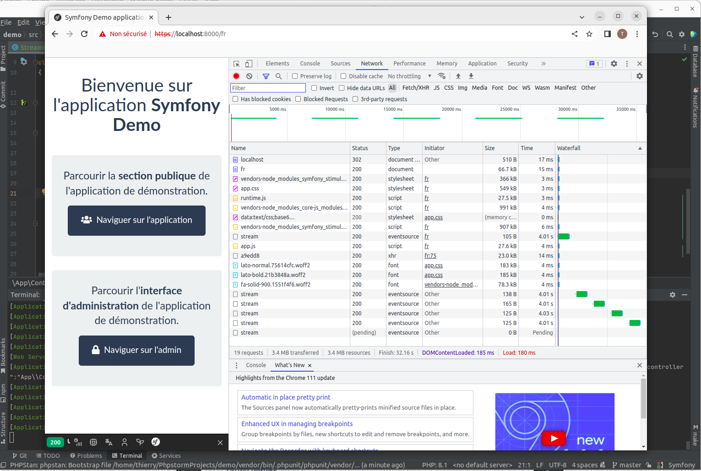The width and height of the screenshot is (701, 471).
Task: Open the network request filter funnel
Action: point(266,76)
